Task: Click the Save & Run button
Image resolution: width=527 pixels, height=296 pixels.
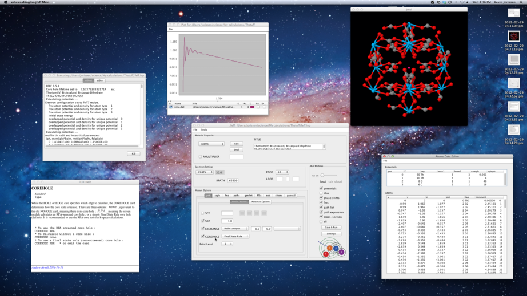Action: 331,228
